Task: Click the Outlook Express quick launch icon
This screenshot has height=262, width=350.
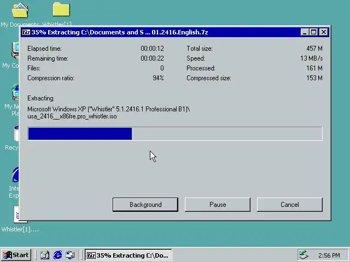Action: pyautogui.click(x=71, y=255)
